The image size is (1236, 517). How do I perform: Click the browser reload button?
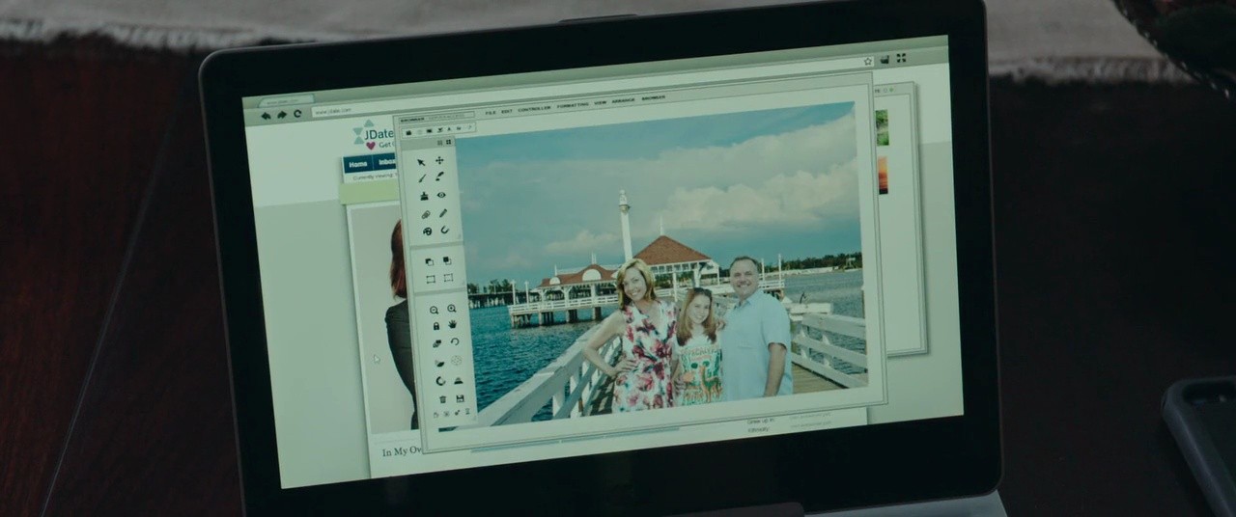click(x=297, y=113)
